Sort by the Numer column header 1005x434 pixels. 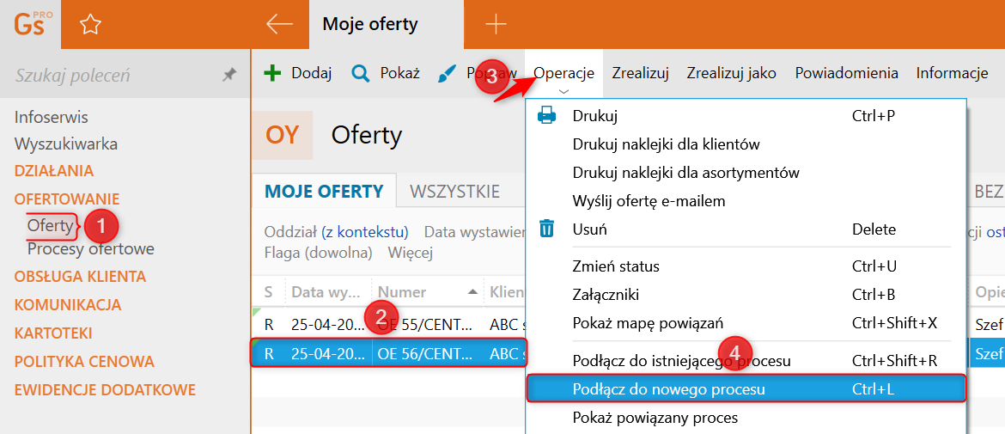coord(428,292)
